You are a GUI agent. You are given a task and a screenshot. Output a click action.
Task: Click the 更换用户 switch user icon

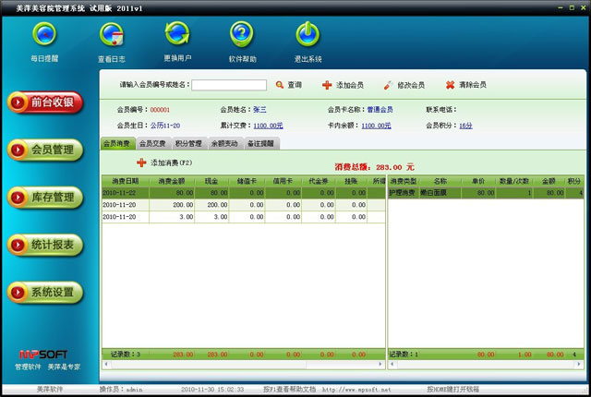tap(177, 35)
